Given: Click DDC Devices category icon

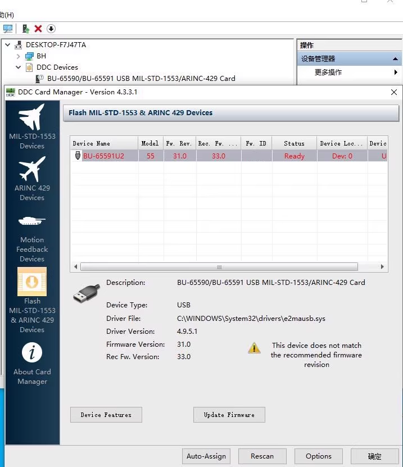Looking at the screenshot, I should pos(29,67).
